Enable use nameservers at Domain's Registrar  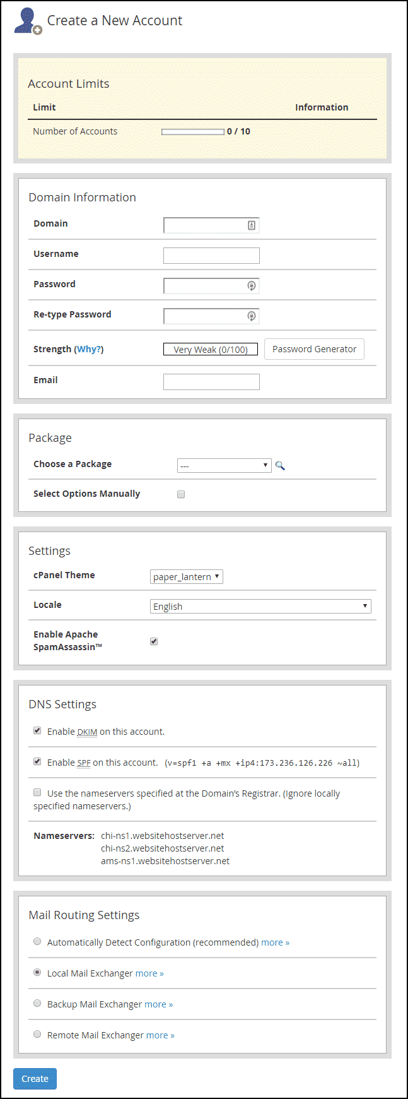(x=37, y=792)
